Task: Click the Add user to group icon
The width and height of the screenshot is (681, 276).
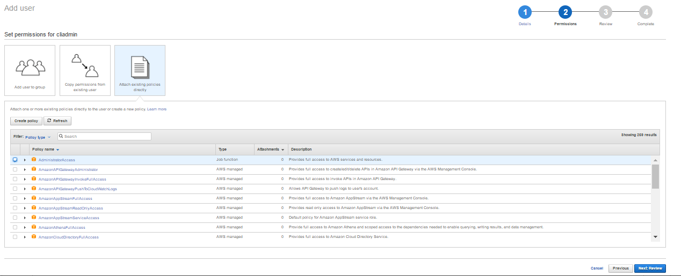Action: (x=30, y=67)
